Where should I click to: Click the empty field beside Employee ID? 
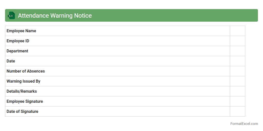tap(237, 41)
